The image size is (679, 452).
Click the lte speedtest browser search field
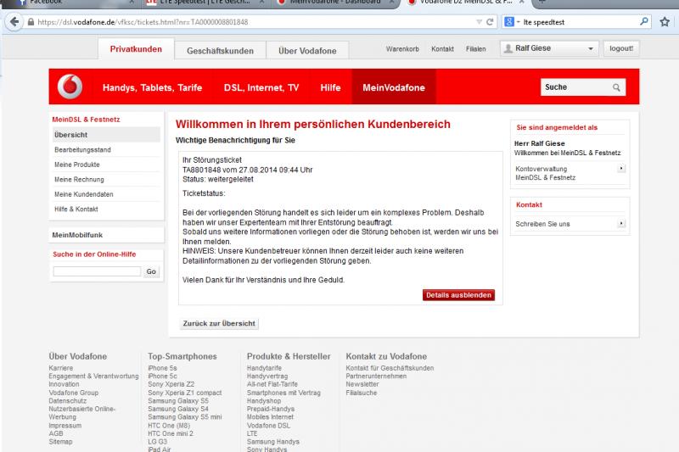coord(580,22)
